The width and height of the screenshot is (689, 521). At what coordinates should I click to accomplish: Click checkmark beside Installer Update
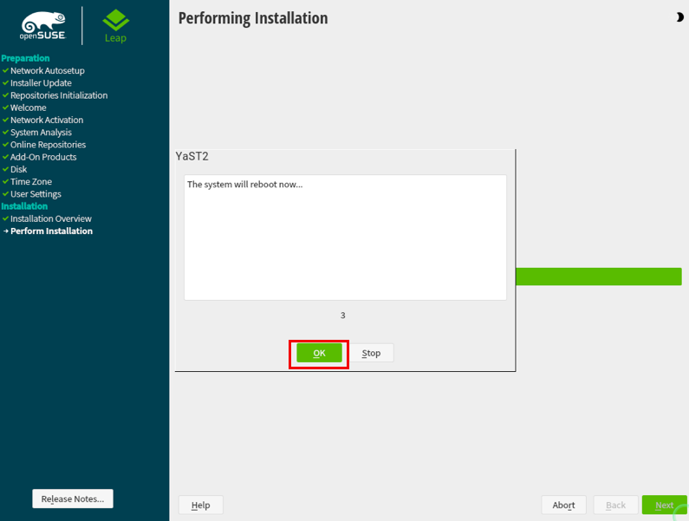5,82
